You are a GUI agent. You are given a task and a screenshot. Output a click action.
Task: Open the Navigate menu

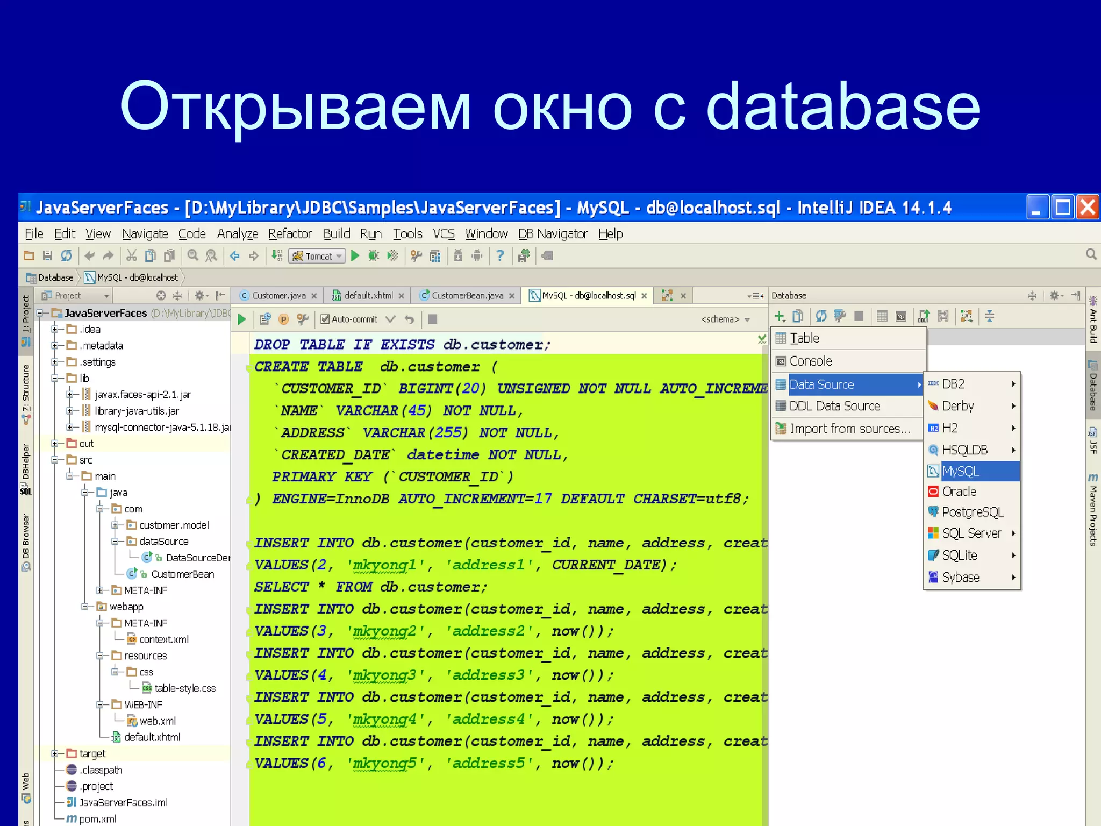(x=145, y=234)
